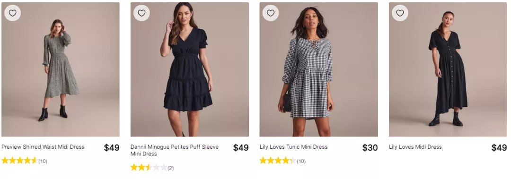Check the star rating on Dannii Minogue dress
The image size is (511, 179).
[x=149, y=168]
